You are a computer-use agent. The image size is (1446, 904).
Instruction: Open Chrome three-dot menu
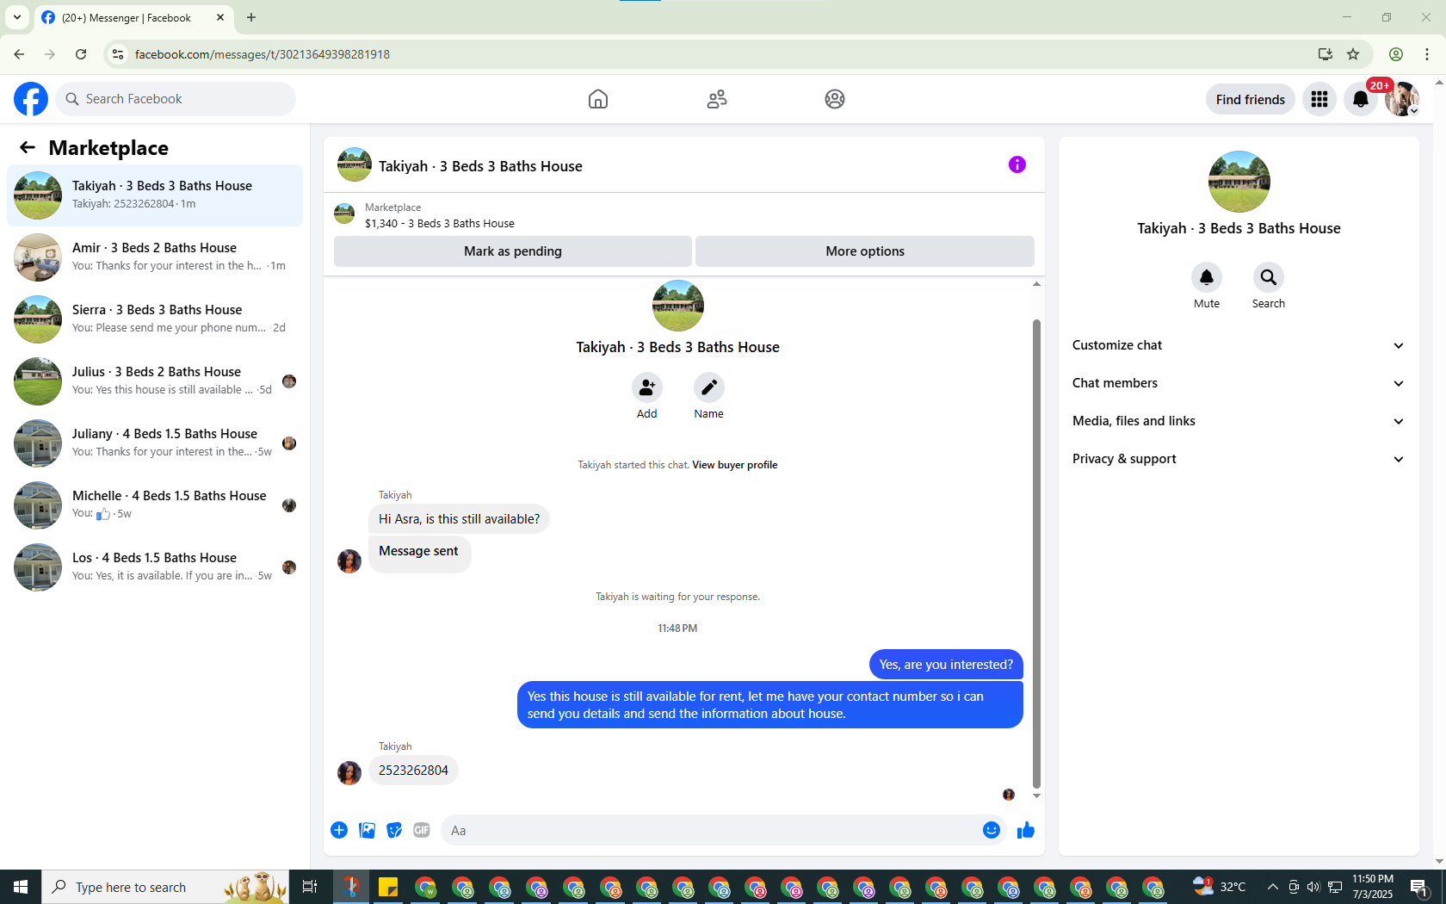(x=1427, y=54)
